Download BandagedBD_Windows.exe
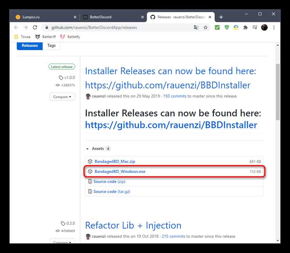Screen dimensions: 290x253 coord(120,171)
